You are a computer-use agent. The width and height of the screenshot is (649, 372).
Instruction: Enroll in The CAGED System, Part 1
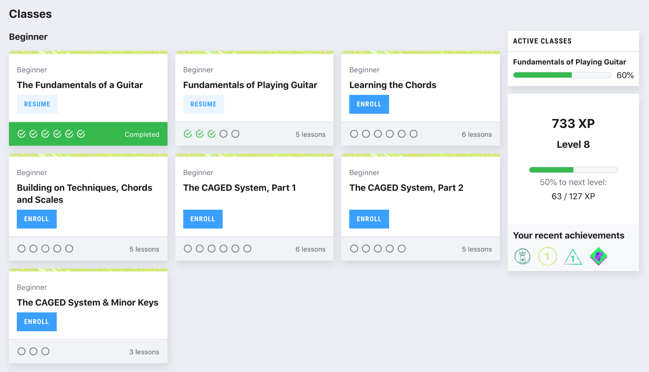(x=202, y=219)
